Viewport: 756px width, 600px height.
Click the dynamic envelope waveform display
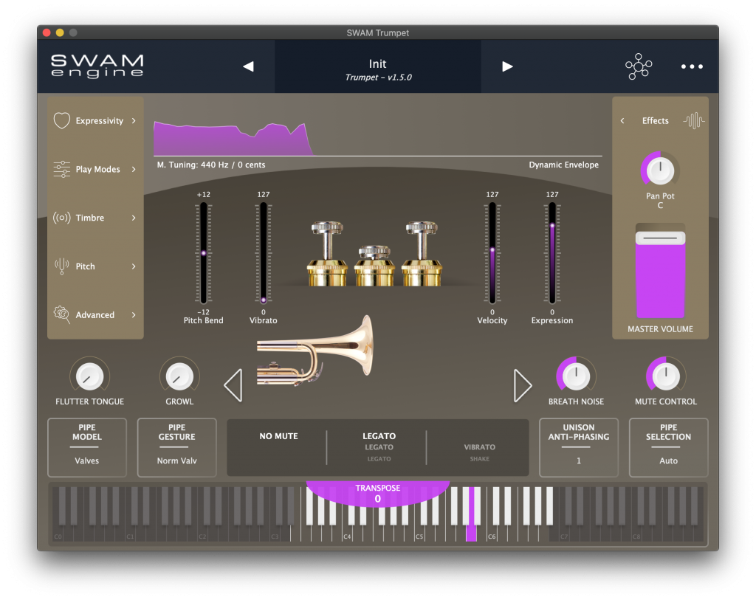(377, 137)
